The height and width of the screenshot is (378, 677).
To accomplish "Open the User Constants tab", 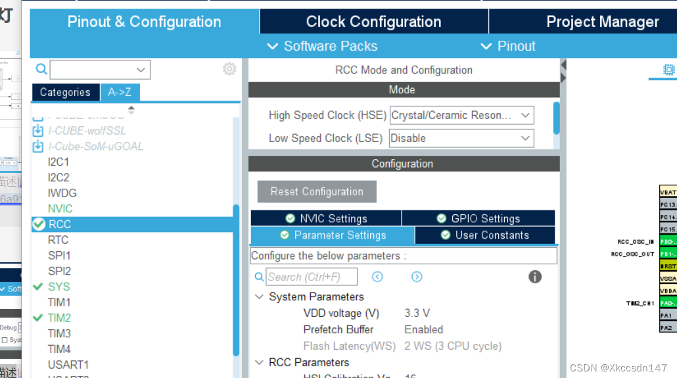I will click(485, 235).
